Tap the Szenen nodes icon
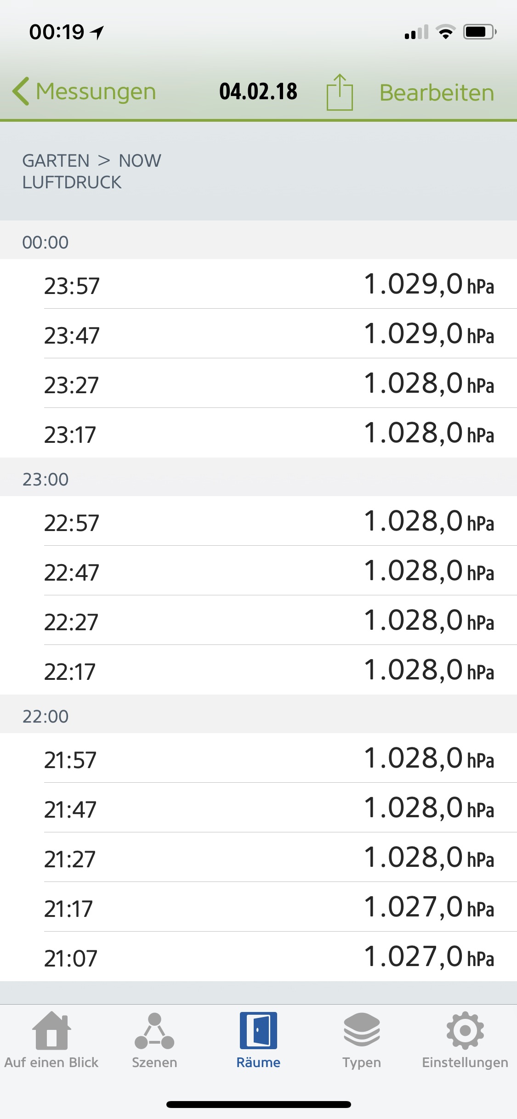 [x=154, y=1031]
